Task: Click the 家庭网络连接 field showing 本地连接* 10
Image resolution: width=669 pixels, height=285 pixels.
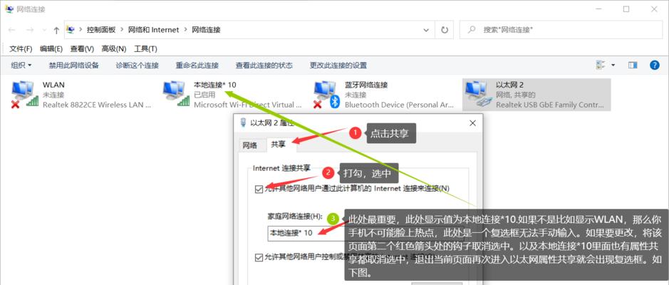Action: pyautogui.click(x=365, y=233)
